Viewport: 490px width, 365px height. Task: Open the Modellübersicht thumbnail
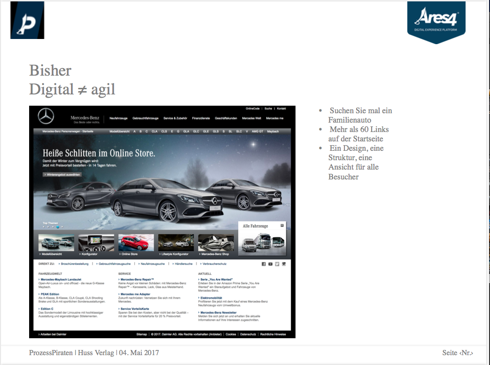(x=56, y=242)
